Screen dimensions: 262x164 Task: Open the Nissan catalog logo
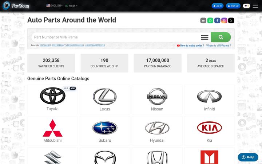(x=157, y=97)
